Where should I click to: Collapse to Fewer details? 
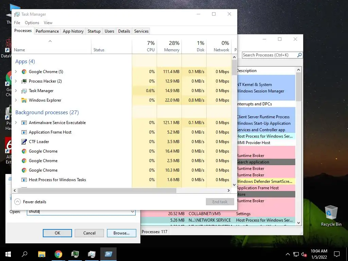[30, 202]
